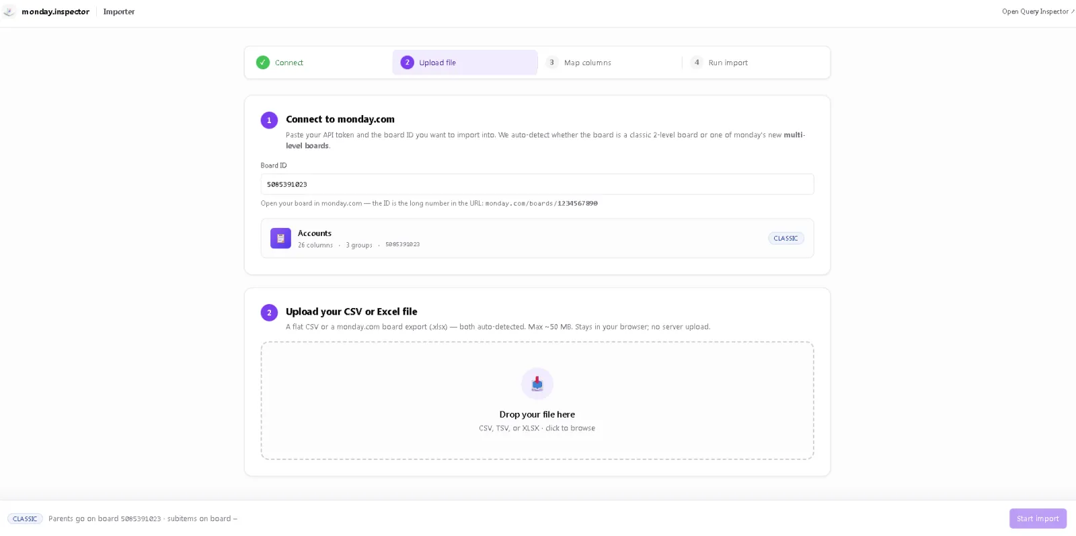Click step 2 circle in Upload file tab

pyautogui.click(x=407, y=63)
